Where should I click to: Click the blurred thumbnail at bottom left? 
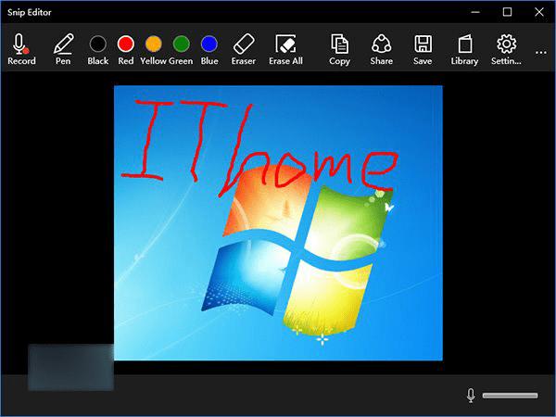click(70, 367)
